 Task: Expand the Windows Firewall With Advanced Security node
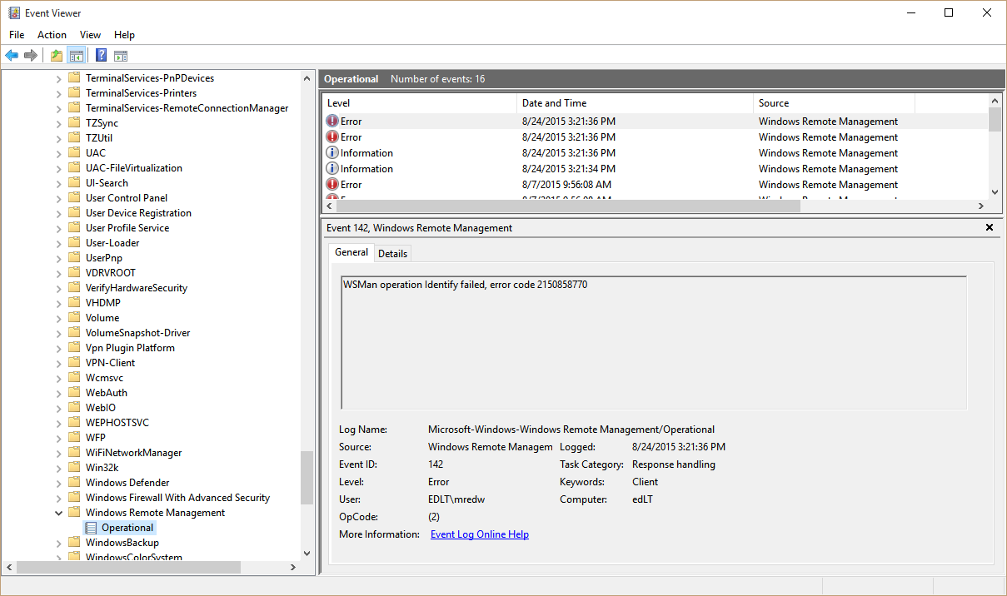(x=59, y=498)
